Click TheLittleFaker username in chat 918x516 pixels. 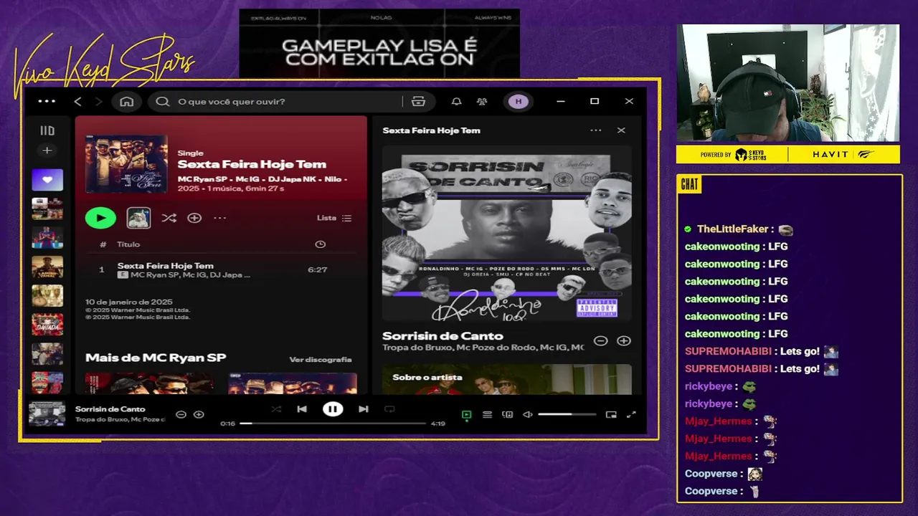pos(732,229)
